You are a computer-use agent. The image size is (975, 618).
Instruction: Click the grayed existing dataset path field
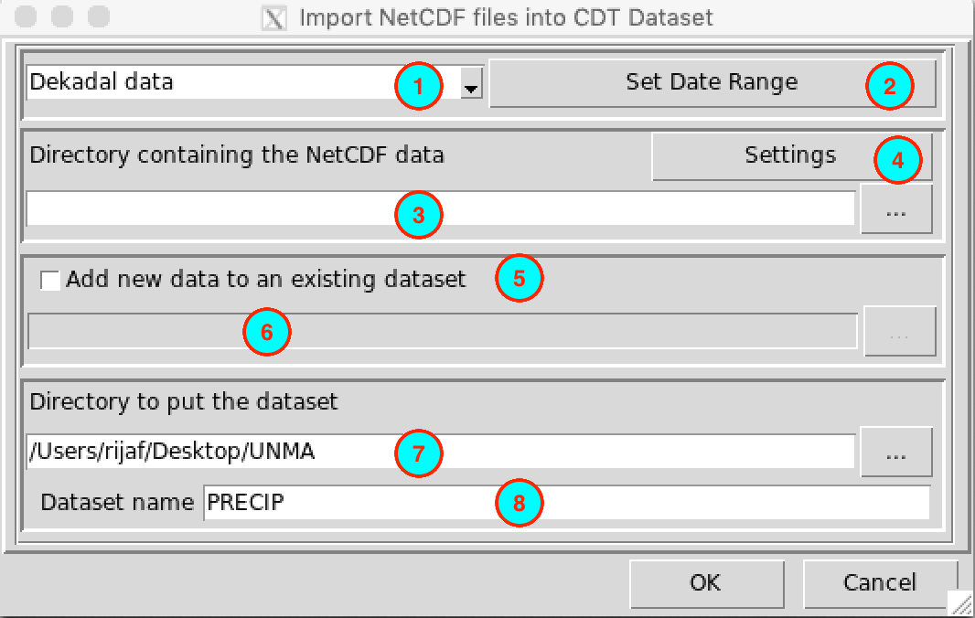[x=439, y=331]
